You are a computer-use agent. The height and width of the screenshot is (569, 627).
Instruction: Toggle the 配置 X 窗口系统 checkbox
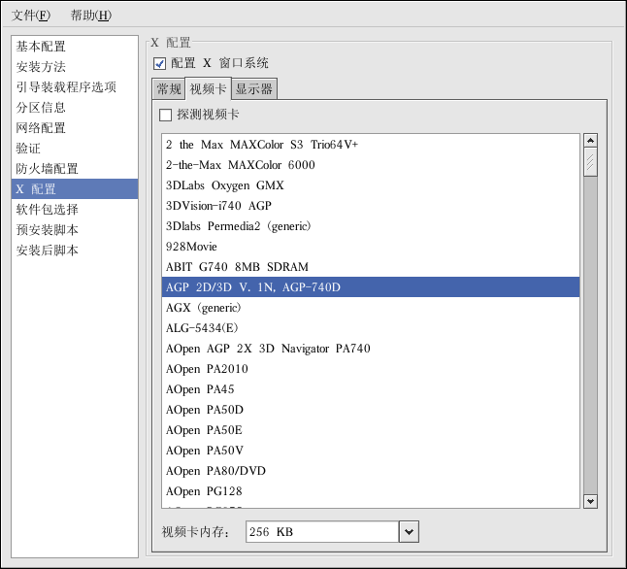(x=160, y=63)
